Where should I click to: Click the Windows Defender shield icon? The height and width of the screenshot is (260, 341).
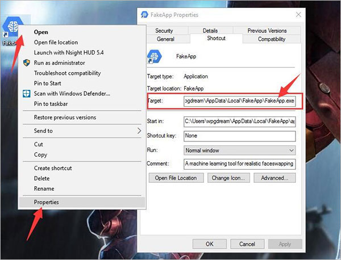pos(27,94)
